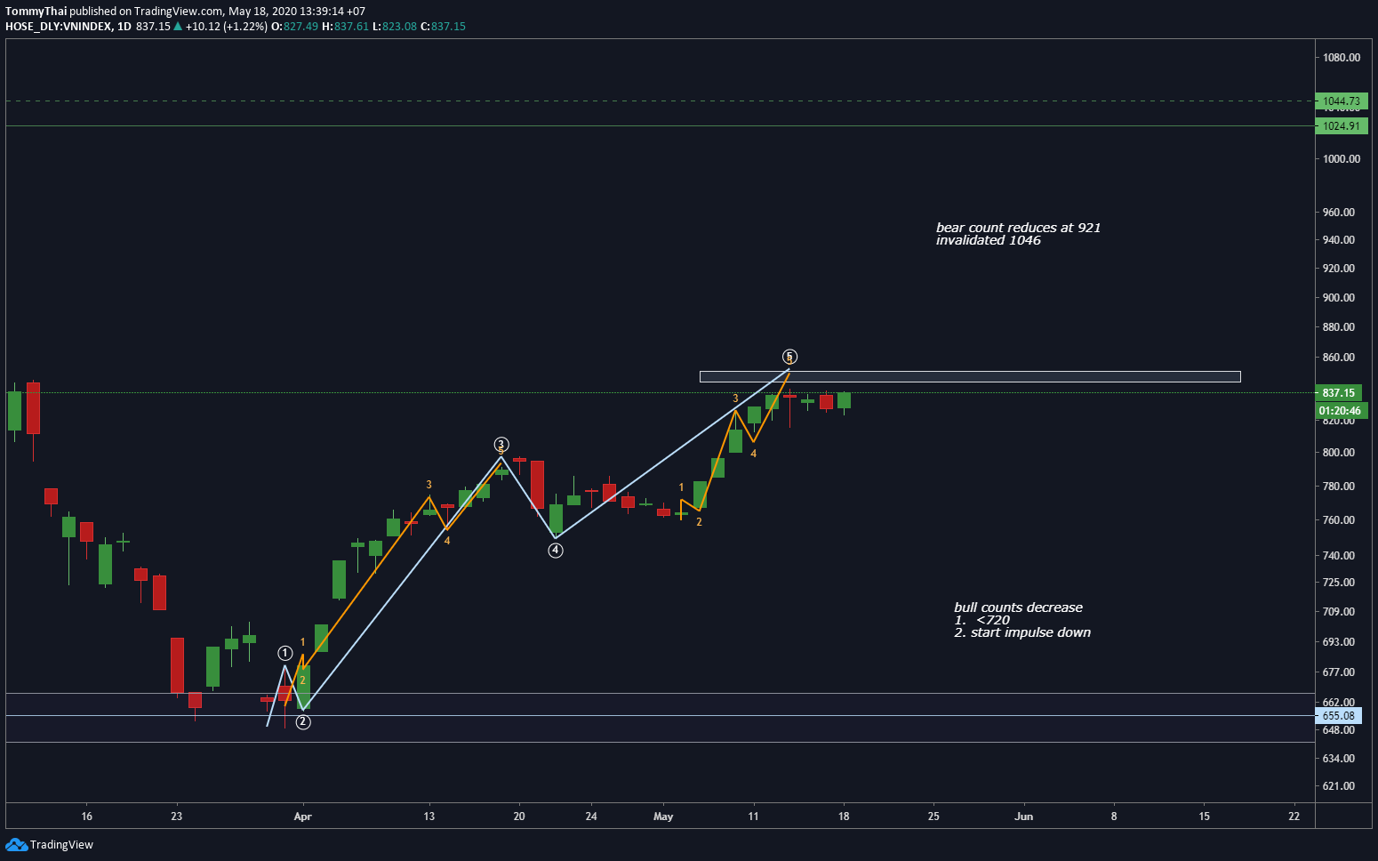Viewport: 1378px width, 861px height.
Task: Select circled wave 4 marker
Action: [556, 551]
